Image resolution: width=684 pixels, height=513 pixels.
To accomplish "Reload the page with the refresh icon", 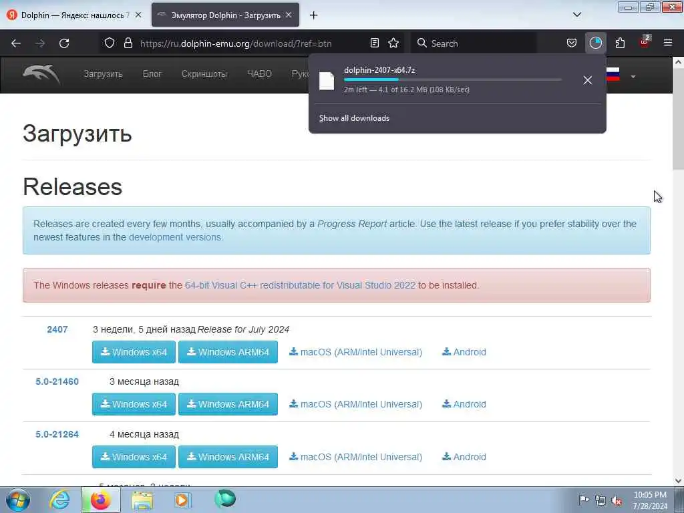I will point(64,43).
